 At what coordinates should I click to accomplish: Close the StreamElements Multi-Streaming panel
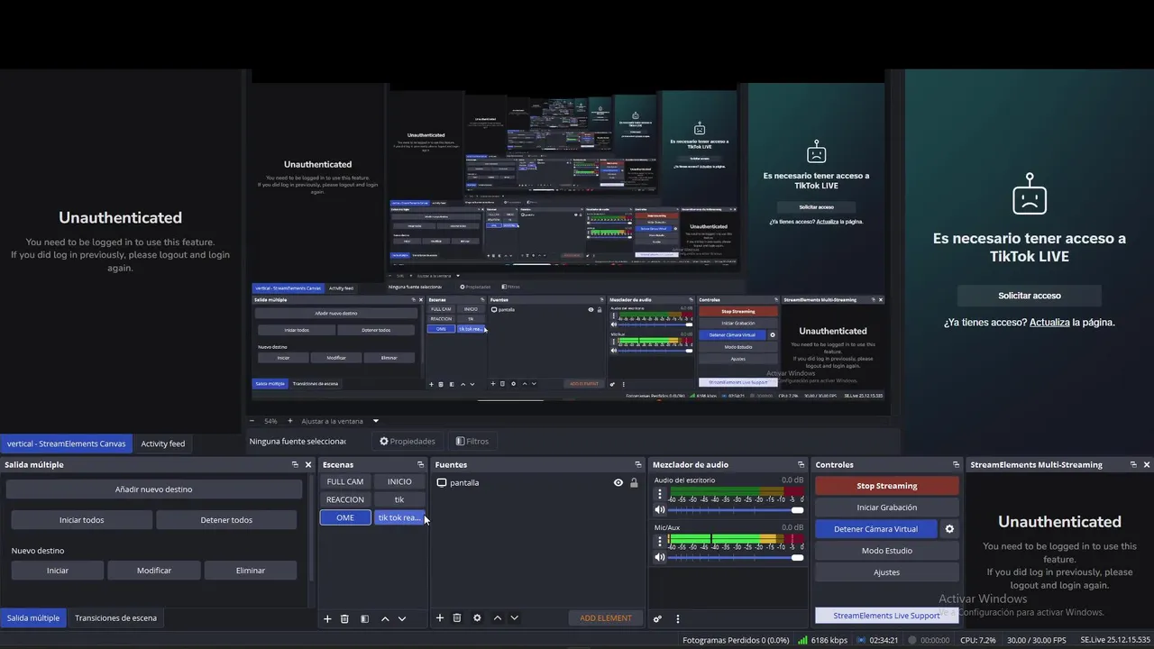(1146, 465)
